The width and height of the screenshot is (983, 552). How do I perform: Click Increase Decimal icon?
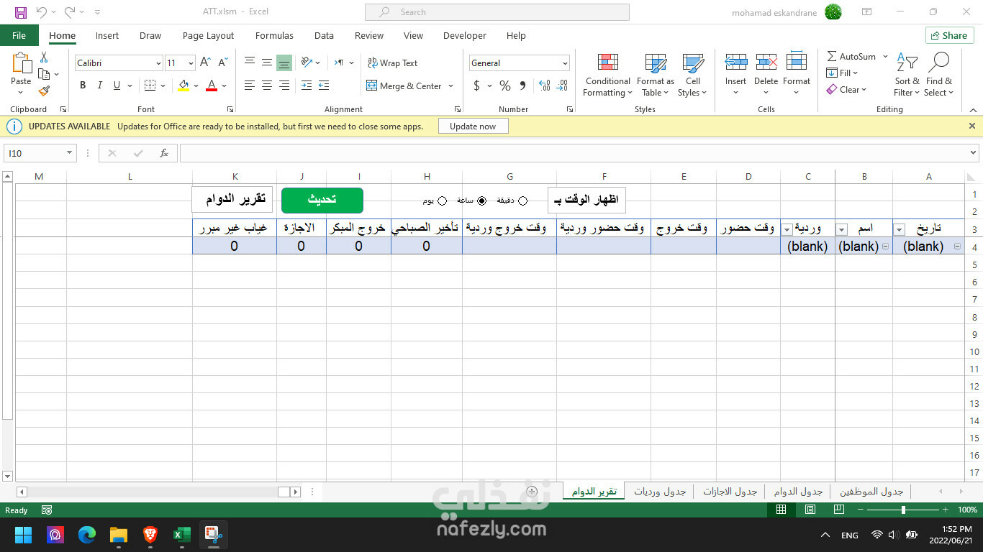pos(545,86)
